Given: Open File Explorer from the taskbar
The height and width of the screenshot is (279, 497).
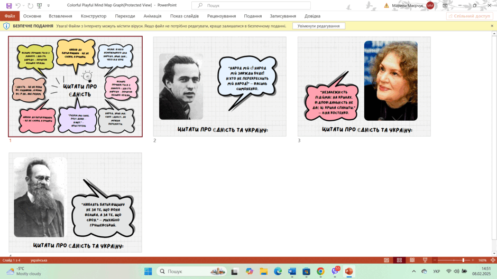Looking at the screenshot, I should tap(264, 272).
